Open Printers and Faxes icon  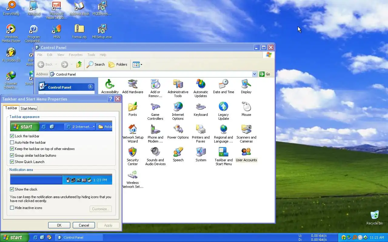pyautogui.click(x=201, y=133)
